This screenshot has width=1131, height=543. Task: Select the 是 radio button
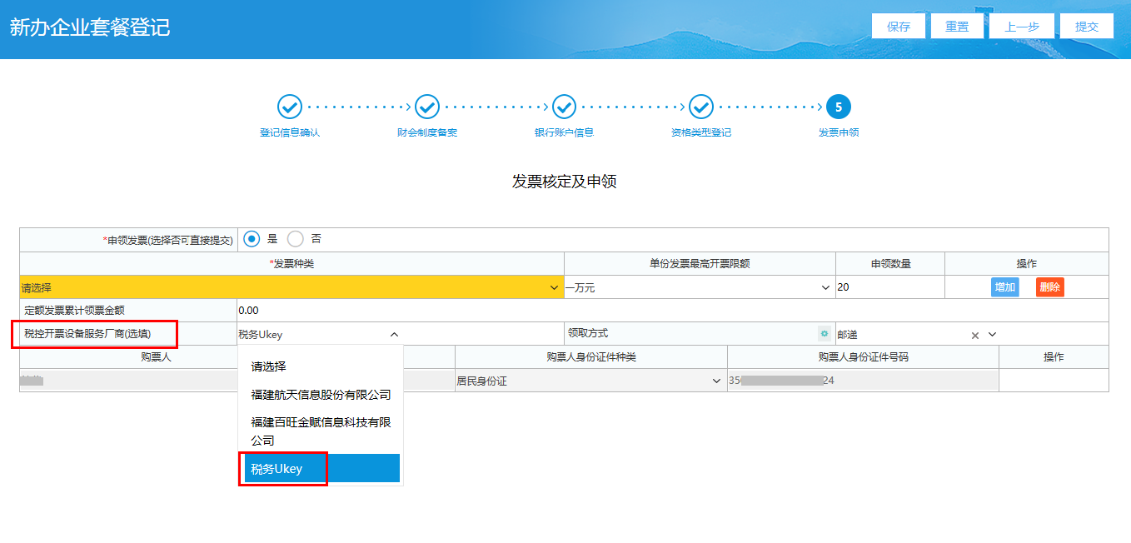pos(252,239)
